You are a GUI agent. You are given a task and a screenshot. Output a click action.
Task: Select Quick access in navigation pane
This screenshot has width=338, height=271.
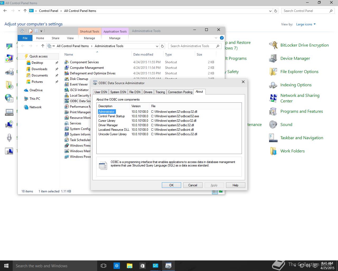pyautogui.click(x=39, y=56)
